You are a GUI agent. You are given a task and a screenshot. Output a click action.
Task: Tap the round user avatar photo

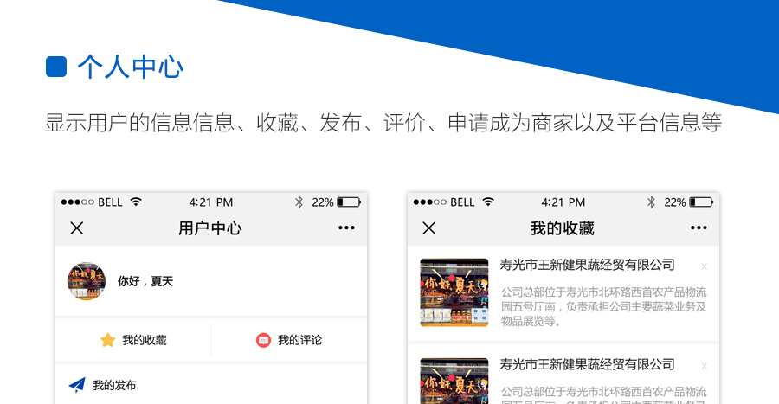[x=87, y=281]
